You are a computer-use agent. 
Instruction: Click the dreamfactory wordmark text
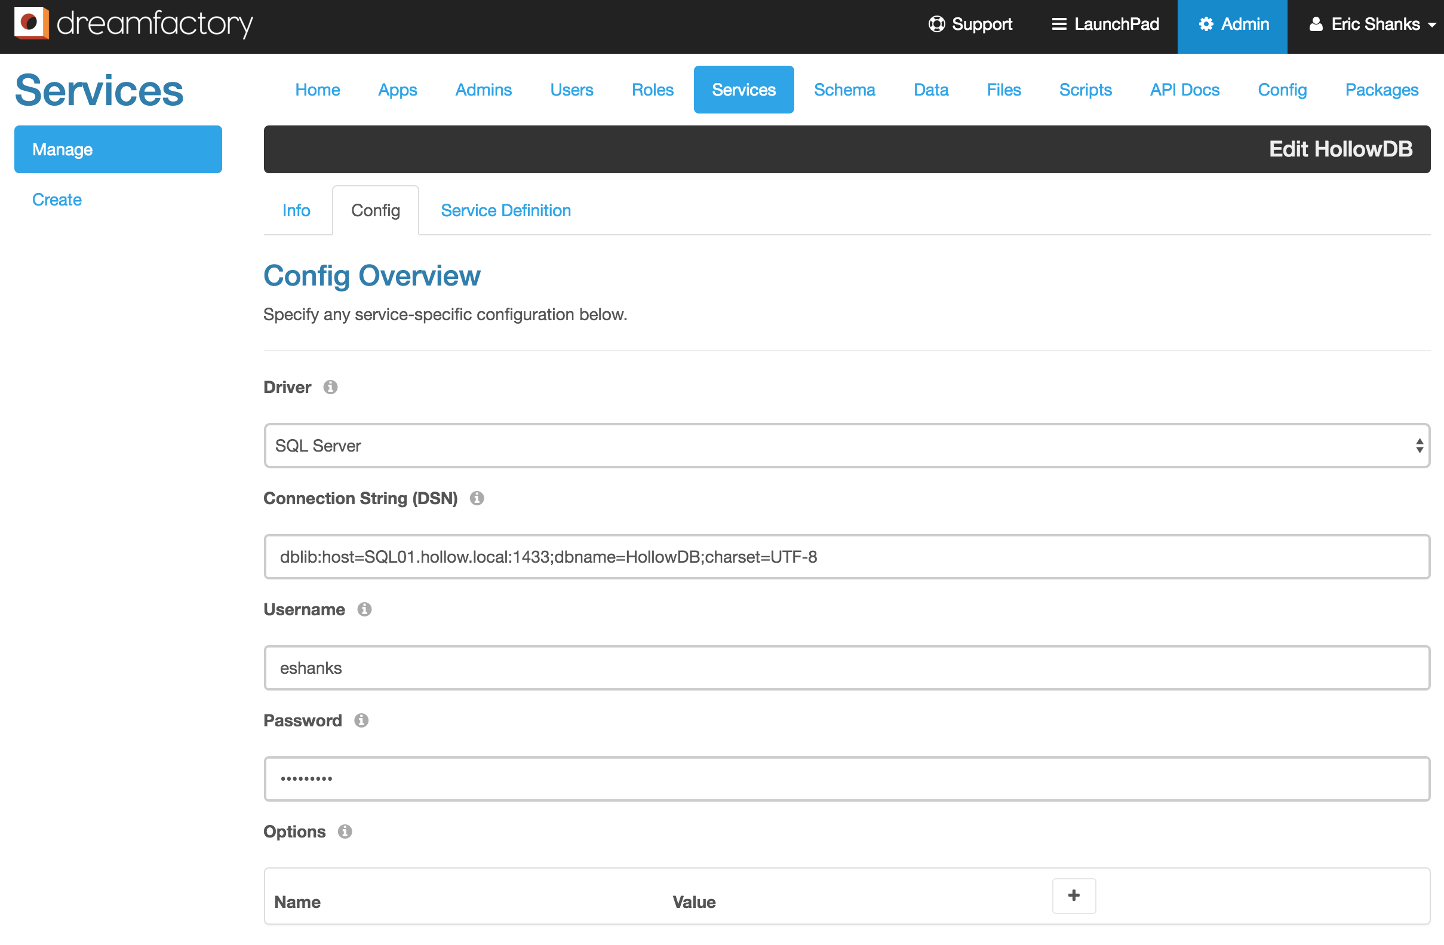pos(155,24)
